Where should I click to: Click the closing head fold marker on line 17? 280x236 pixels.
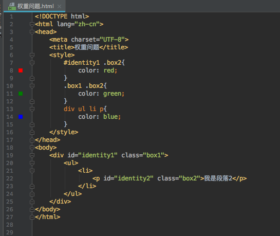(x=32, y=140)
